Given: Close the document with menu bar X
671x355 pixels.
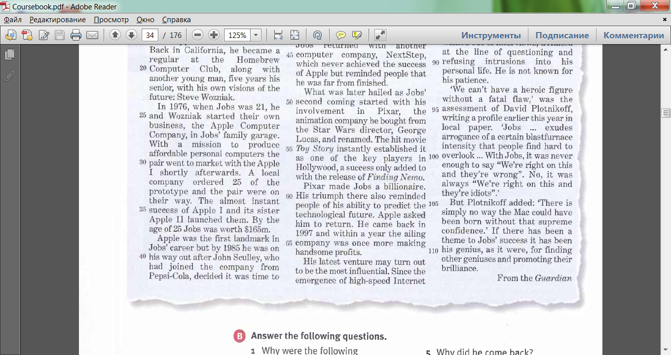Looking at the screenshot, I should 664,20.
